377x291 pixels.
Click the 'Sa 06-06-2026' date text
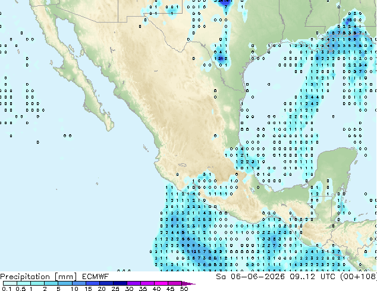click(250, 277)
